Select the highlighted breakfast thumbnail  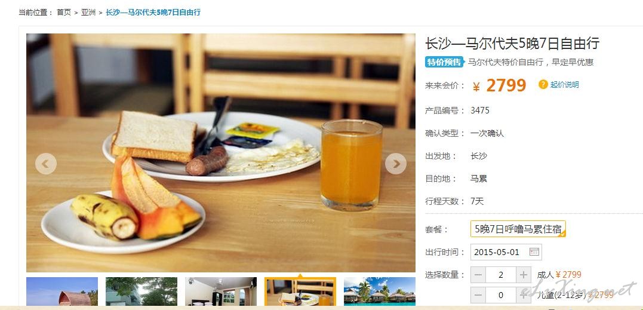click(x=300, y=291)
